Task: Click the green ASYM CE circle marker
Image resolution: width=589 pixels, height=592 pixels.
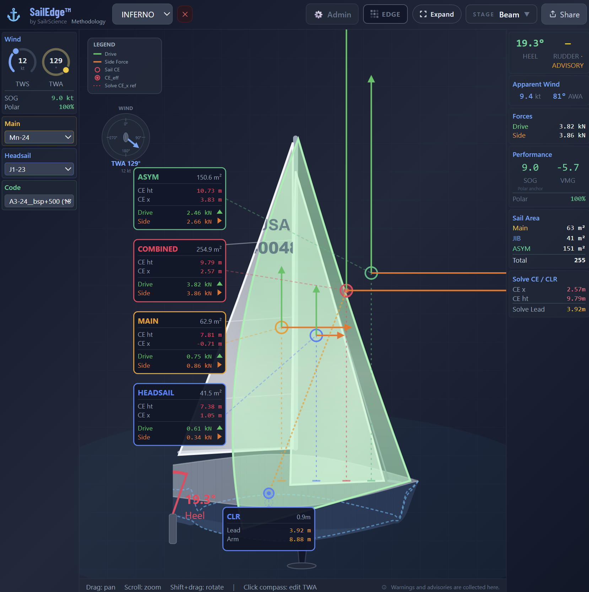Action: pyautogui.click(x=371, y=273)
